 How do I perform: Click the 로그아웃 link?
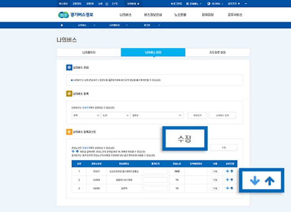coord(176,4)
